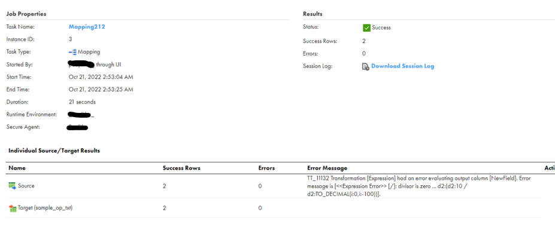Click the Success Rows value in Results
555x236 pixels.
[364, 41]
